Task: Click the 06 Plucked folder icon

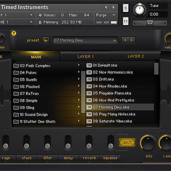Action: (16, 87)
